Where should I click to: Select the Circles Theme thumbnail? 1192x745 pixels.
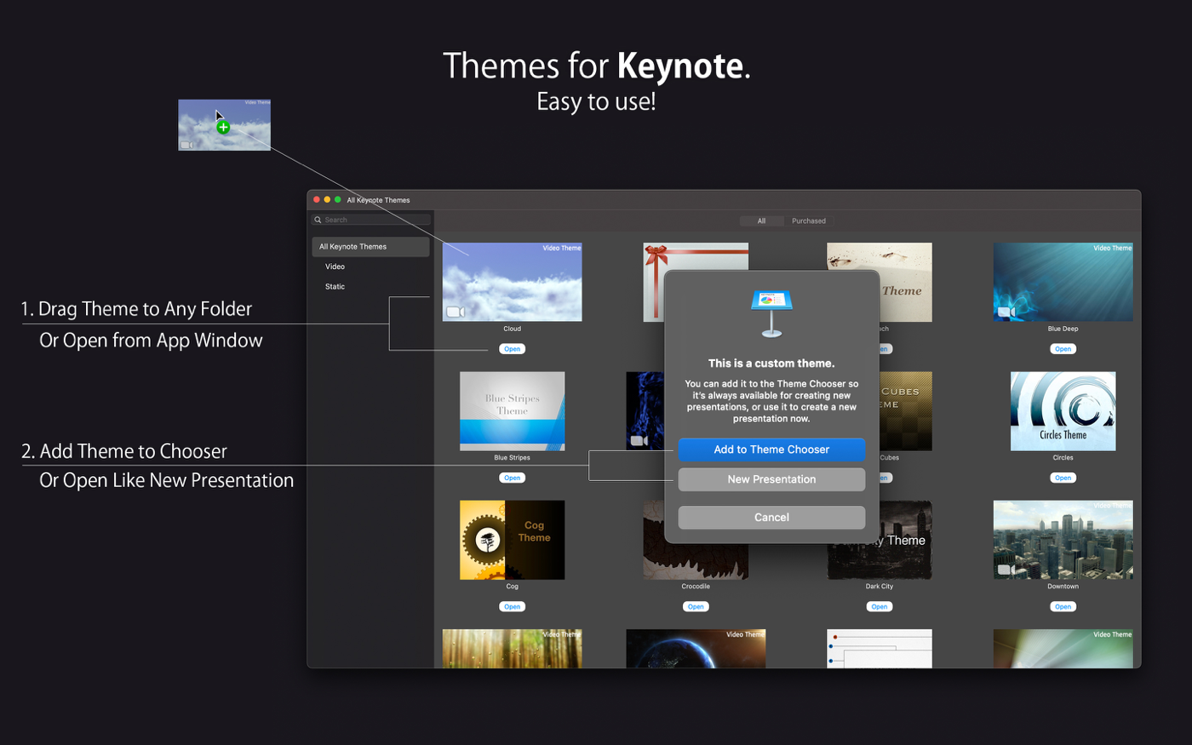tap(1063, 411)
